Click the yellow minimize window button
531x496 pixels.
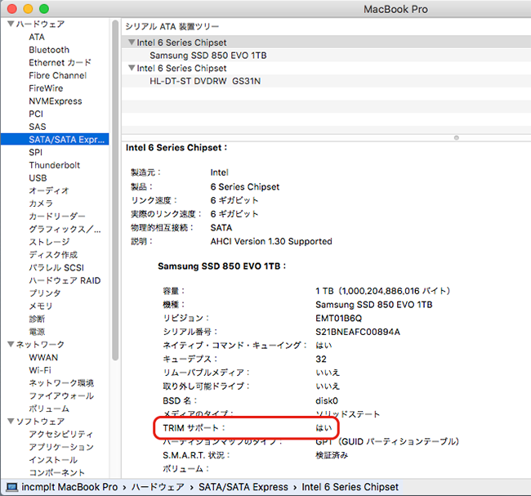point(28,9)
